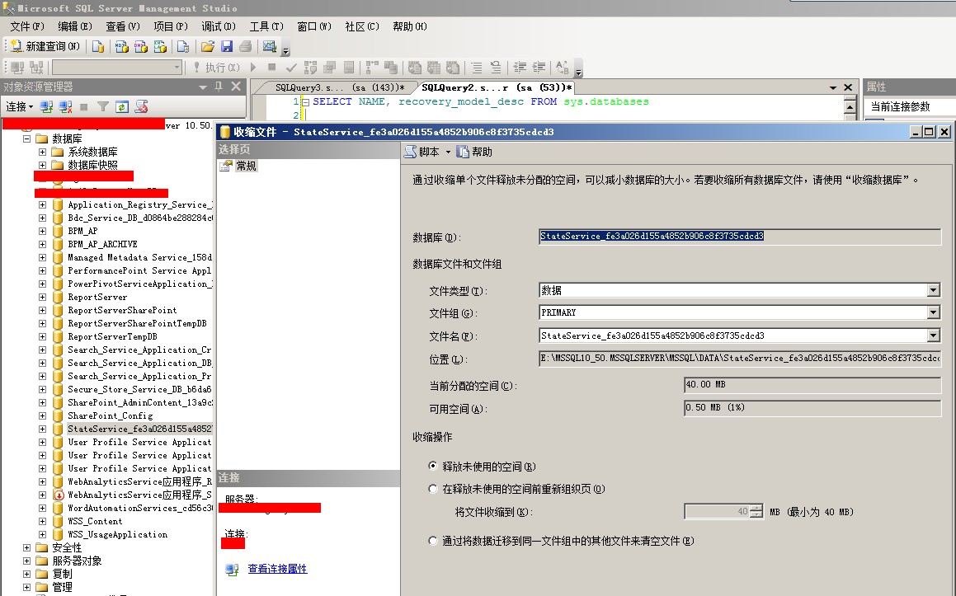Click the shrink file to size spinner
Image resolution: width=956 pixels, height=596 pixels.
[756, 511]
